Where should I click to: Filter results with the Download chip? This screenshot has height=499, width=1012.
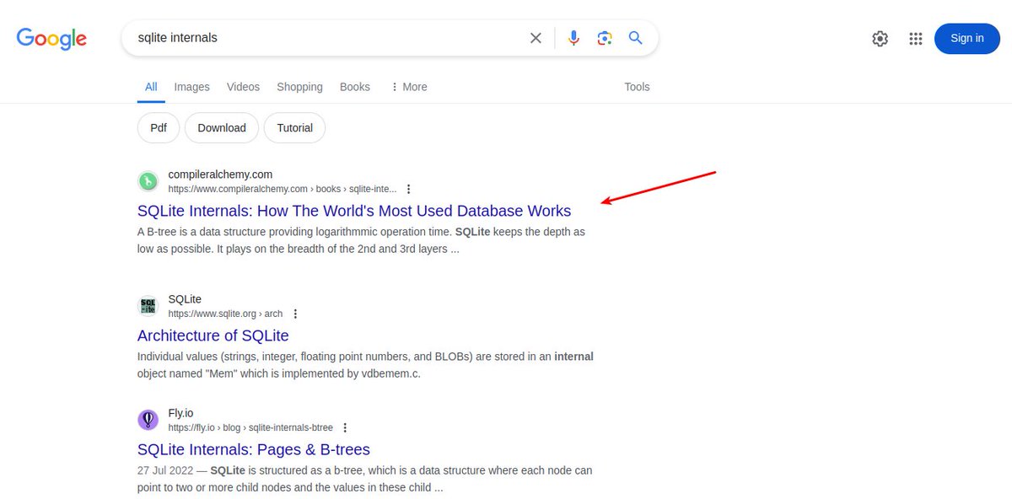click(222, 128)
